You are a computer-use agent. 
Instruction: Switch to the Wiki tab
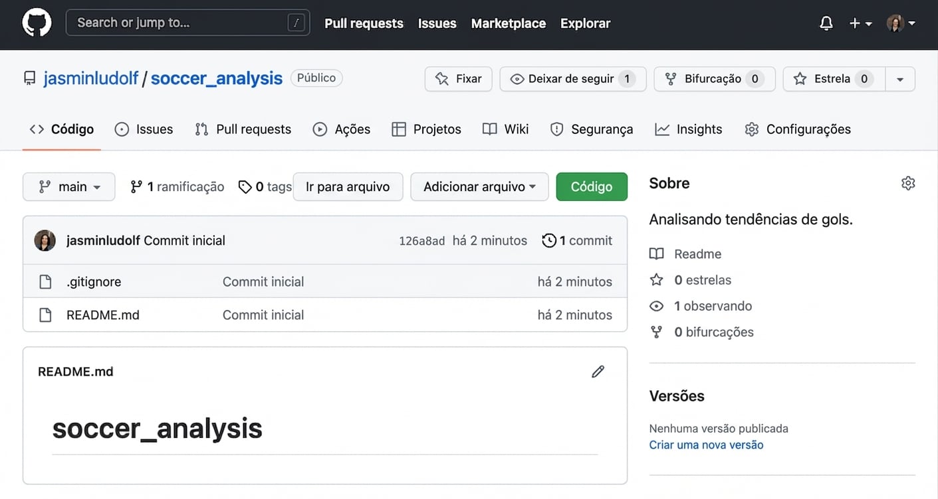506,129
